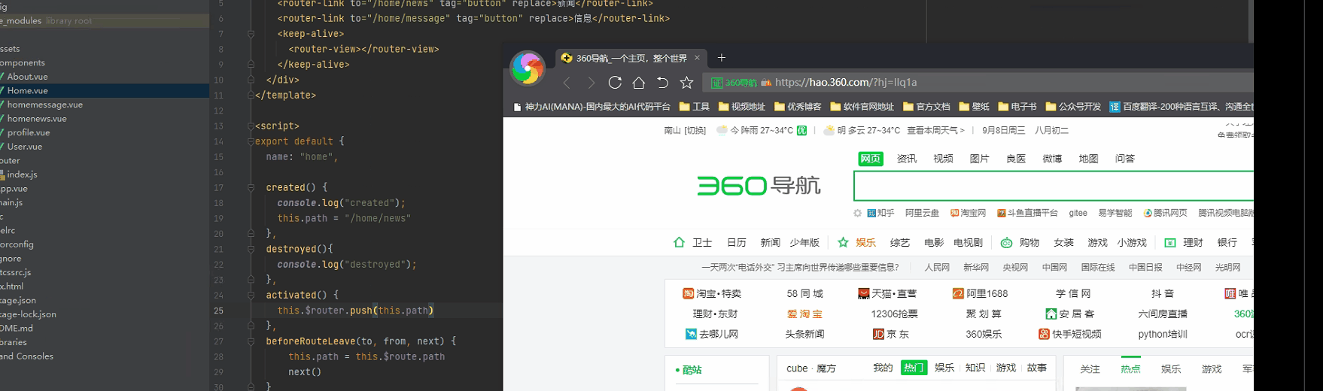Click the 360 browser colorful logo
Screen dimensions: 1323x391
pyautogui.click(x=528, y=68)
